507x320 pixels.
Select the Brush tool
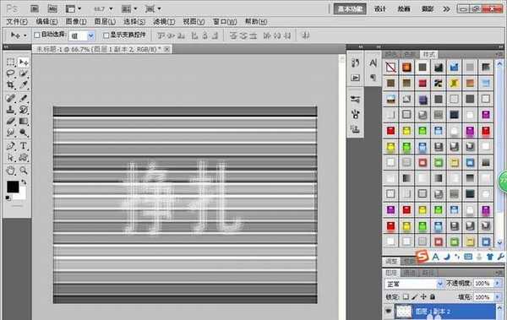point(24,98)
